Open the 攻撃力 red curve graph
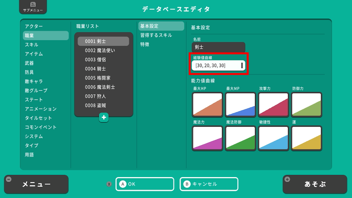The image size is (352, 198). [x=273, y=105]
